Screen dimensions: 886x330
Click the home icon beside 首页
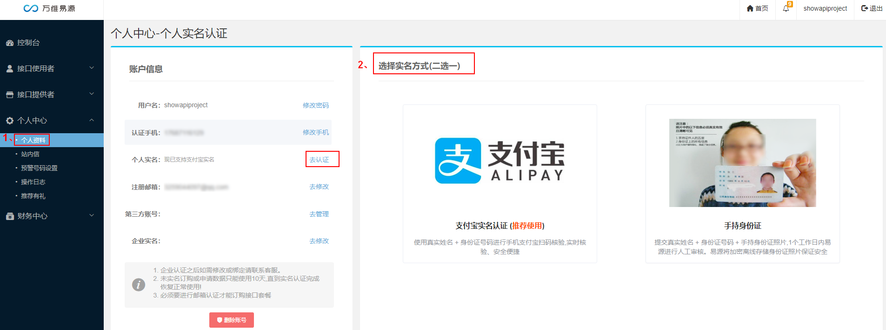tap(750, 8)
